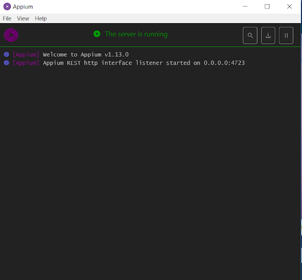Start Inspector Session with magnifier icon
302x280 pixels.
click(x=250, y=35)
